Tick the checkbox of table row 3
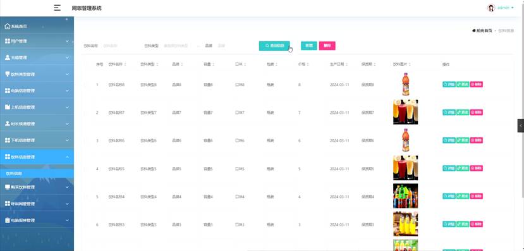 click(86, 141)
